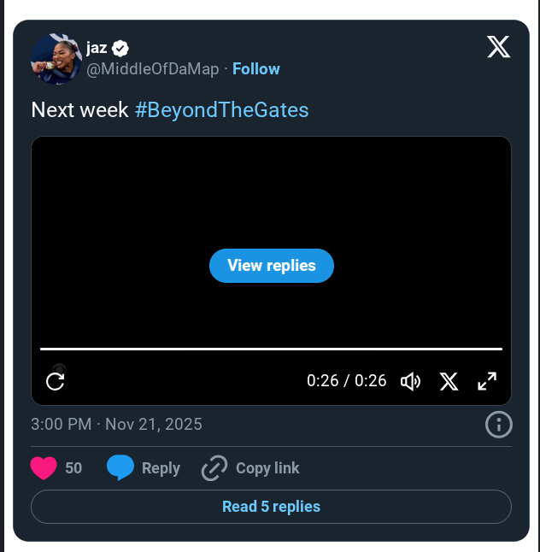Viewport: 540px width, 552px height.
Task: Open the post timestamp Nov 21, 2025
Action: point(116,425)
